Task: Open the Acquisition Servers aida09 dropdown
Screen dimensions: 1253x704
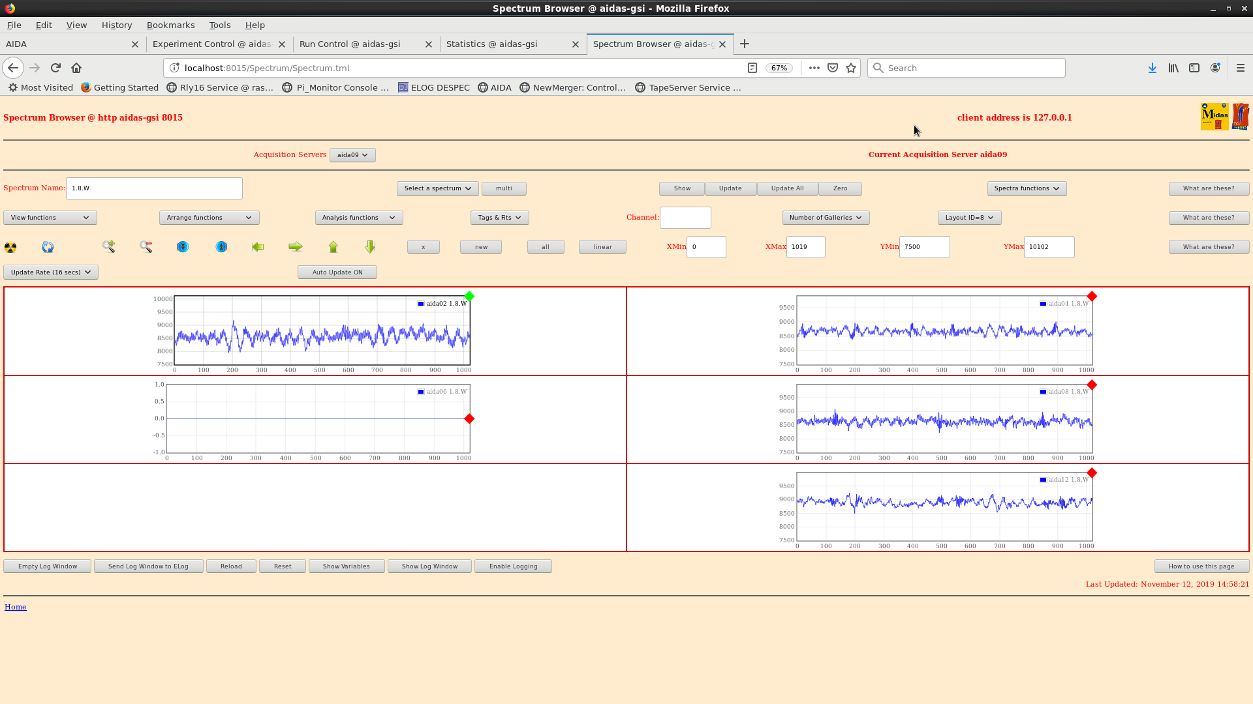Action: coord(352,155)
